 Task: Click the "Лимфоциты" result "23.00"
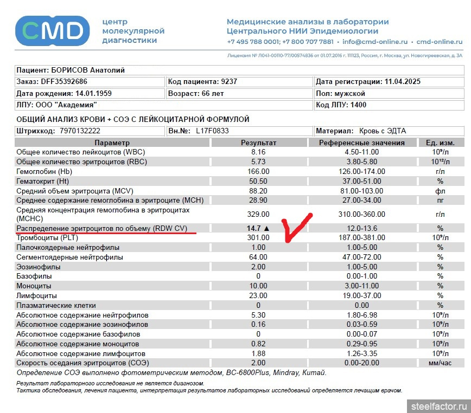point(258,296)
